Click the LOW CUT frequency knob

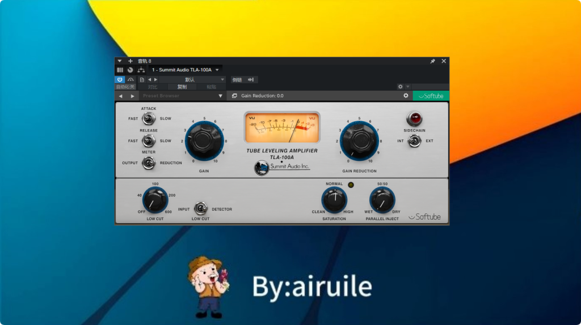pyautogui.click(x=155, y=200)
